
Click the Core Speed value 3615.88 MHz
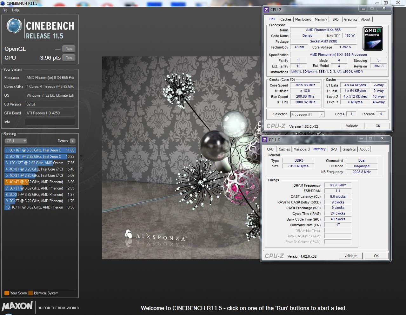[x=305, y=85]
